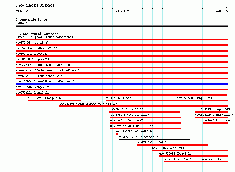Click the red nsv3954119 variant bar
Screen dimensions: 235x172
211,112
